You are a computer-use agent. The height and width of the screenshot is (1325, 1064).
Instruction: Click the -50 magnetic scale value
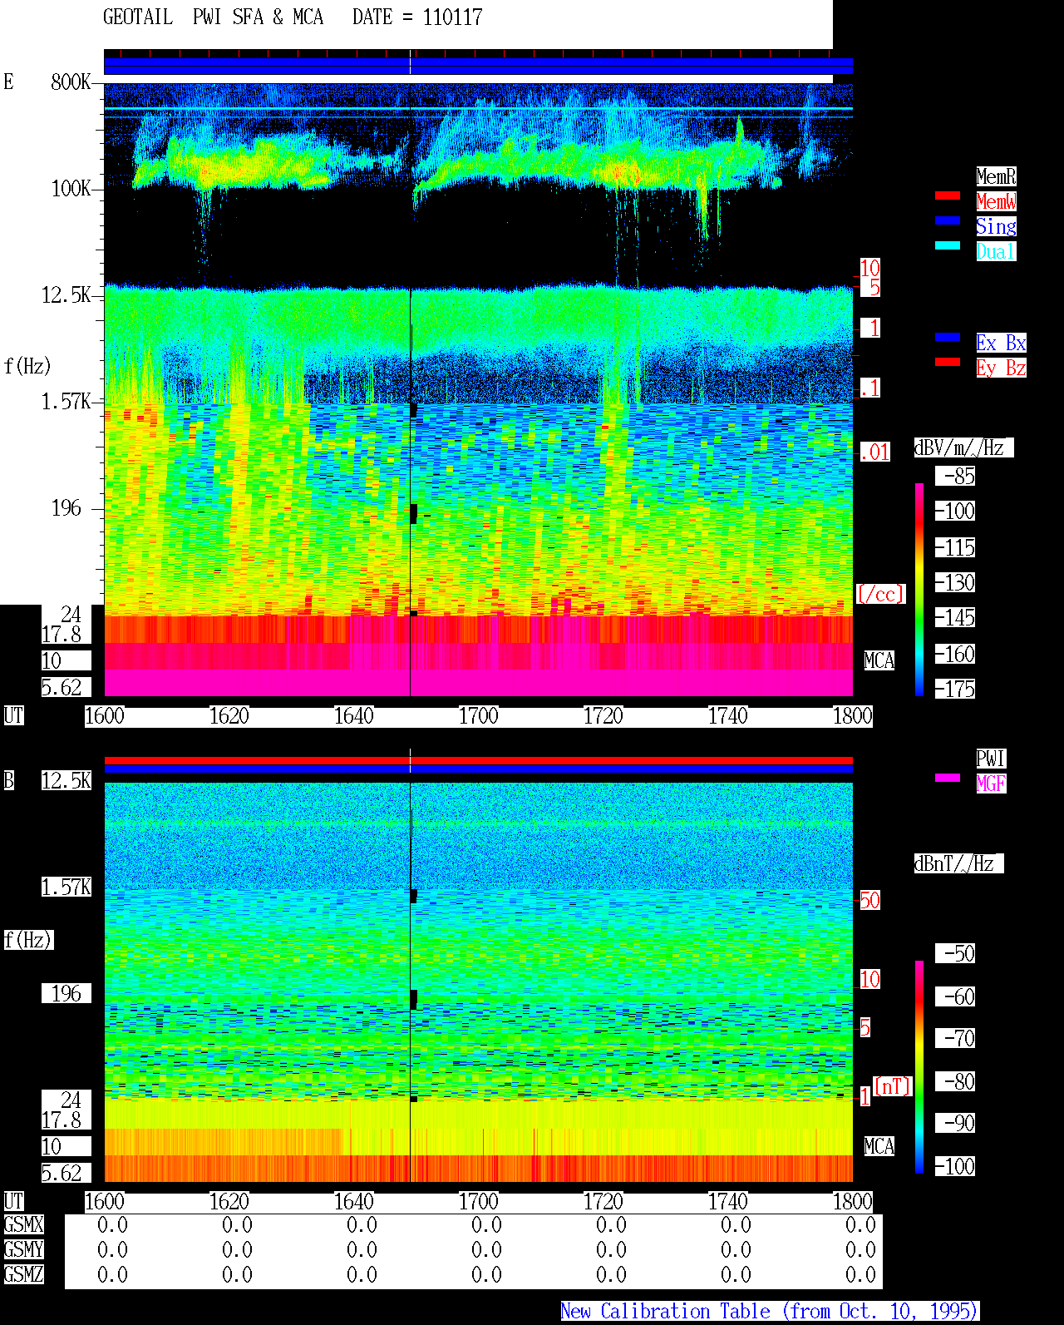point(955,953)
